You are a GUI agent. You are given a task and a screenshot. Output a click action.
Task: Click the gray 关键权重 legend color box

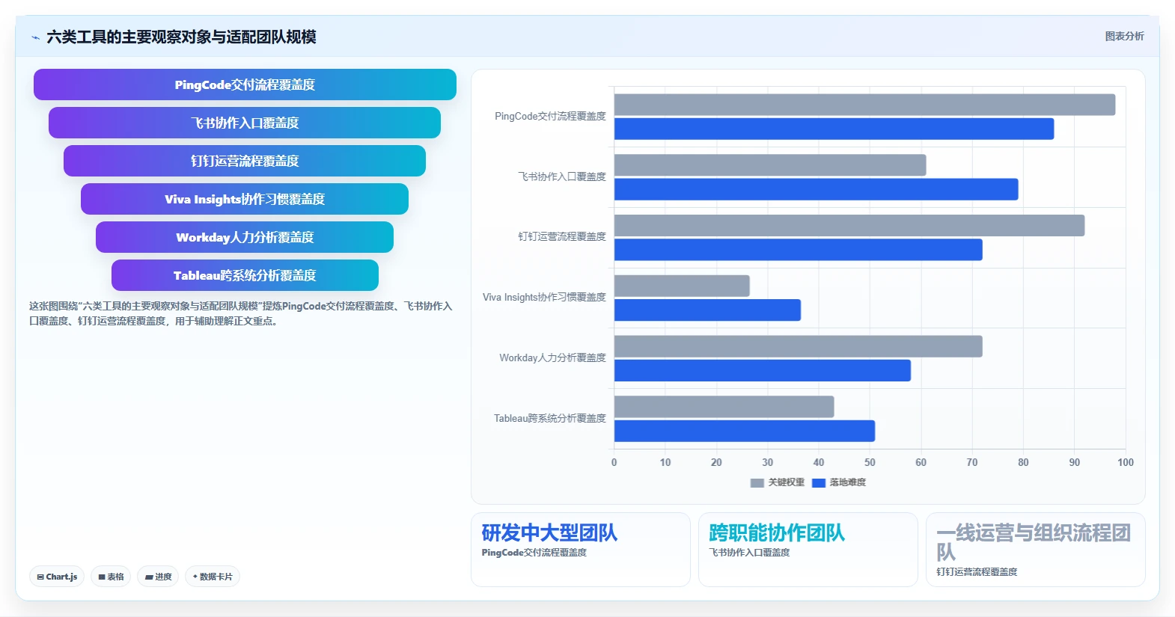pyautogui.click(x=757, y=482)
